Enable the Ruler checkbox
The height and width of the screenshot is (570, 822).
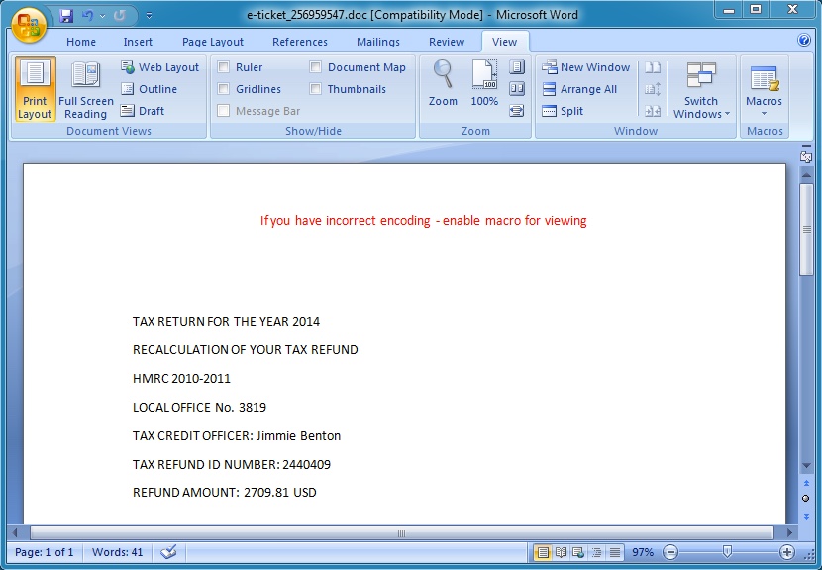(x=224, y=67)
